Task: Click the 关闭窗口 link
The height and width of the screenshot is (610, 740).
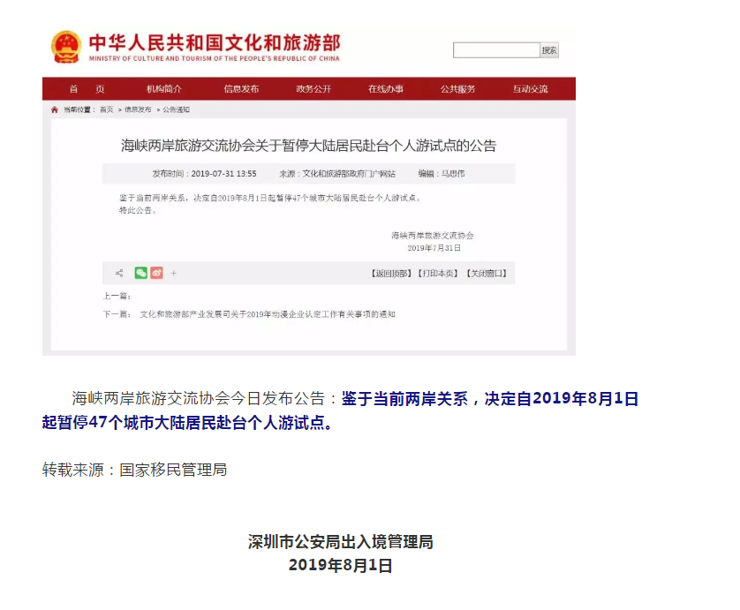Action: pos(487,274)
